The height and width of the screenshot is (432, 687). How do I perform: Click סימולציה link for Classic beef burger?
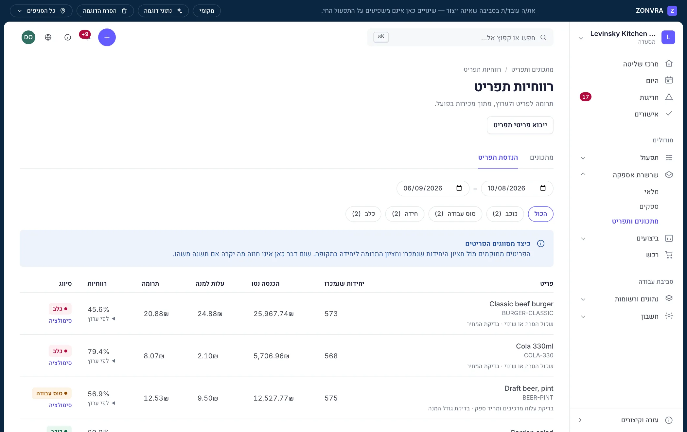[x=60, y=321]
